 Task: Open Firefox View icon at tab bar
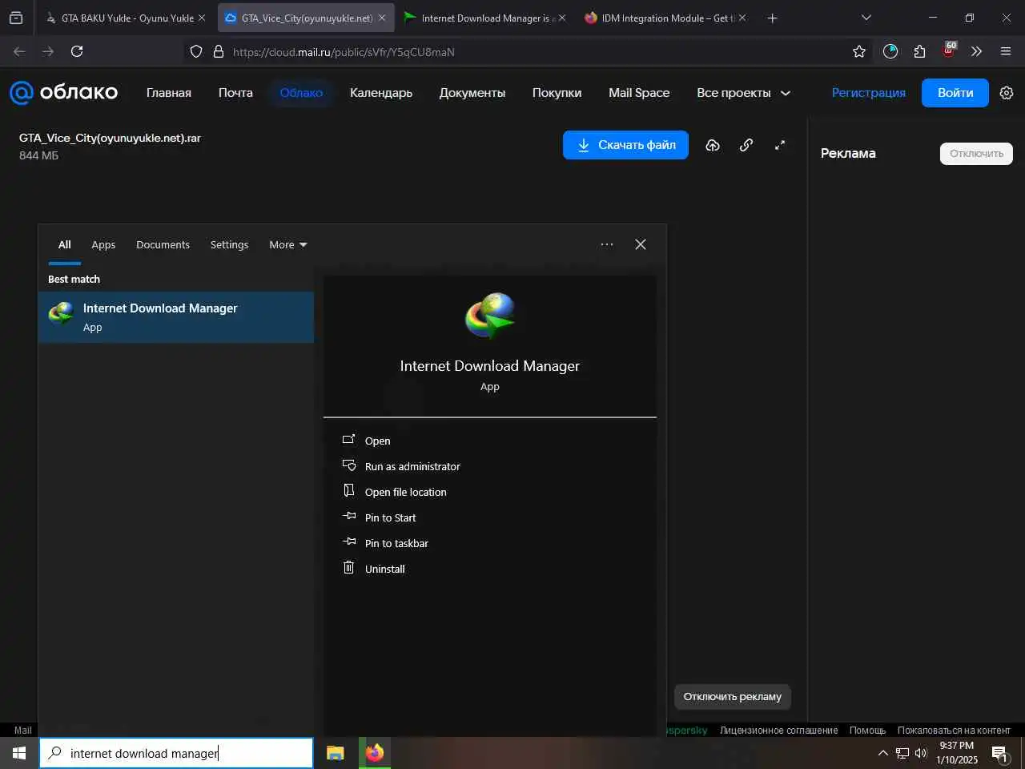pyautogui.click(x=16, y=18)
